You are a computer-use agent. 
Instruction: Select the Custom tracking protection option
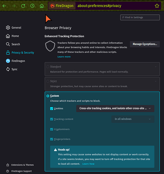click(48, 96)
